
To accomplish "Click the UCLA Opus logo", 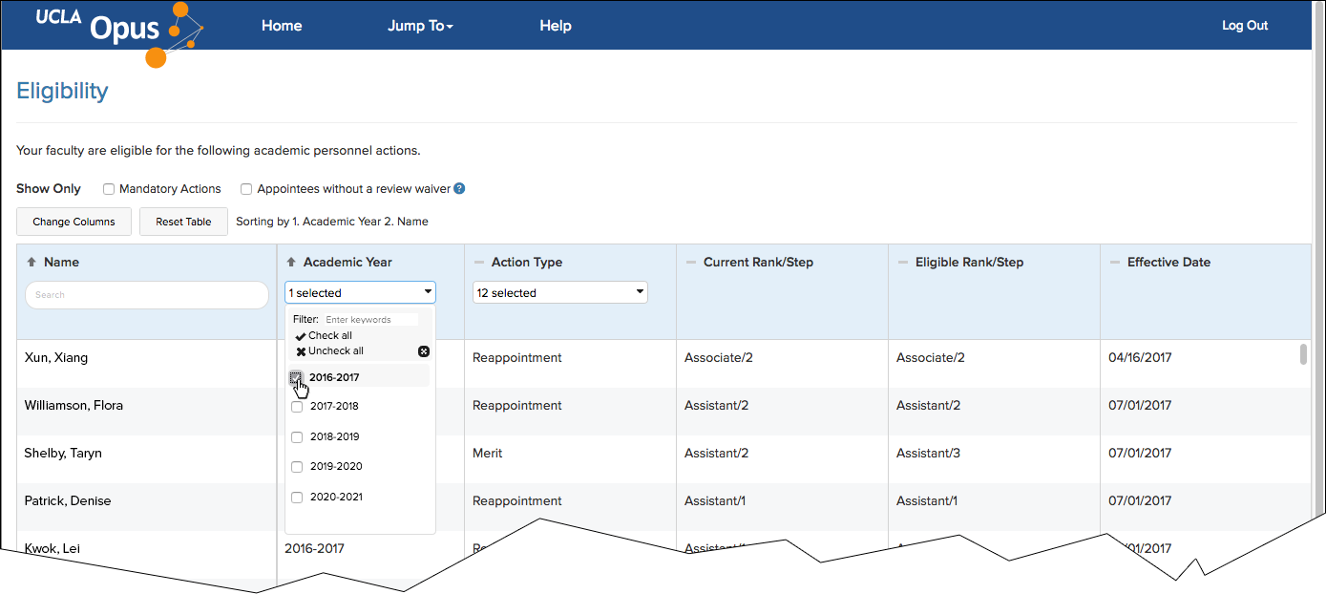I will pos(122,33).
